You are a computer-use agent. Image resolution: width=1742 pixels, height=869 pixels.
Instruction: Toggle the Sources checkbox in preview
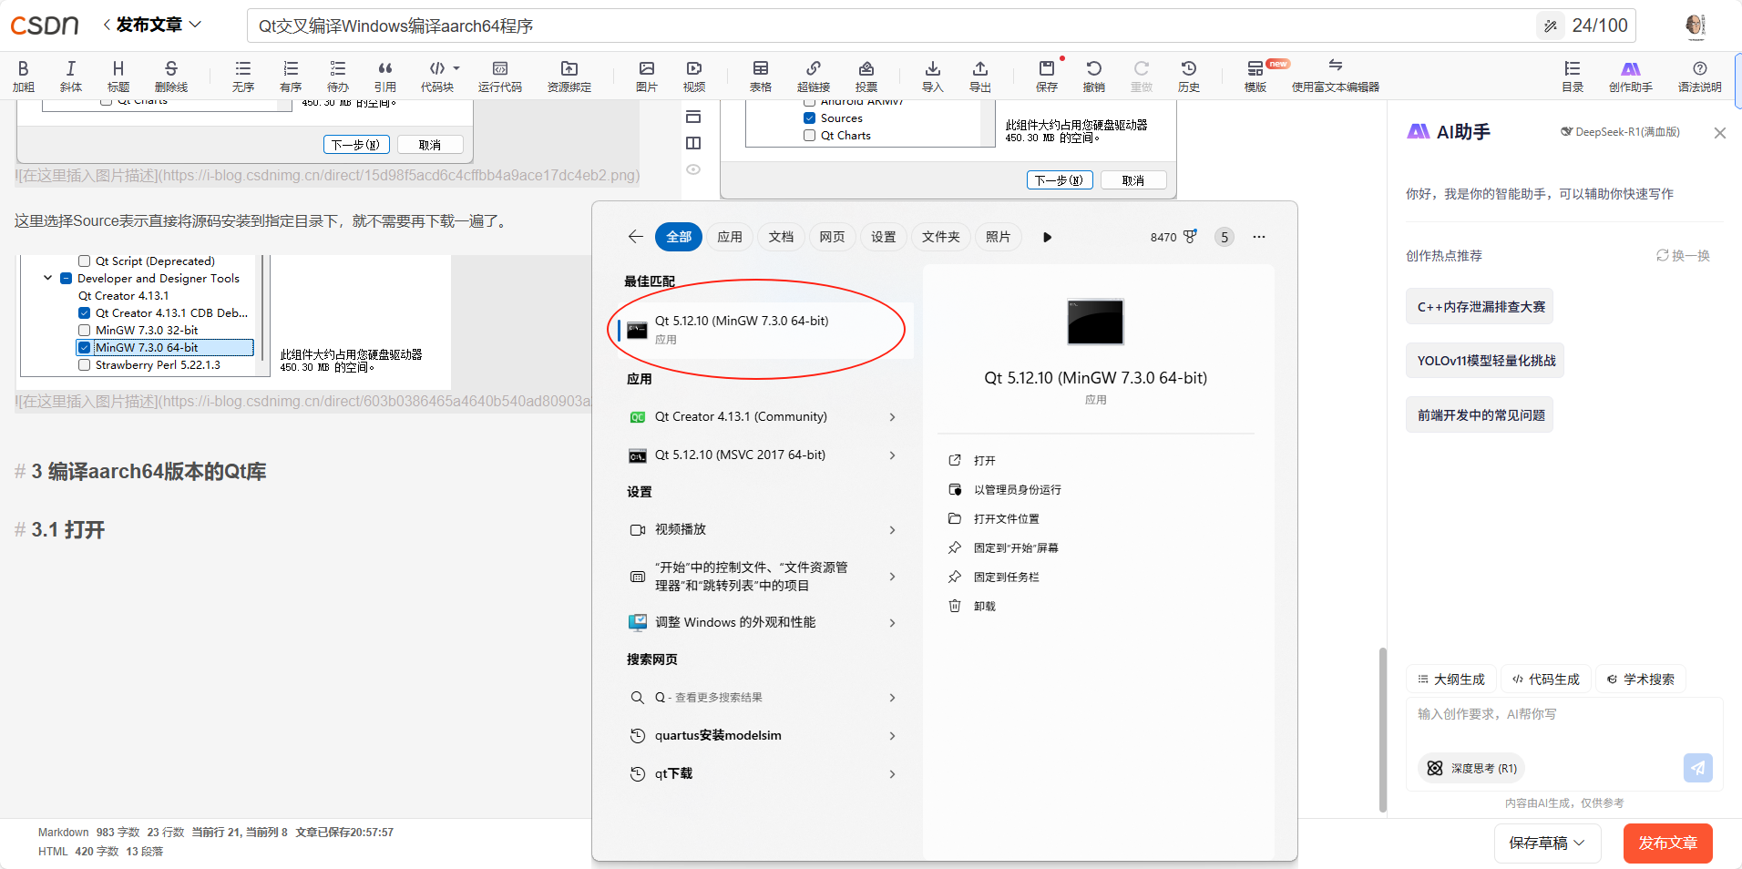pos(810,118)
